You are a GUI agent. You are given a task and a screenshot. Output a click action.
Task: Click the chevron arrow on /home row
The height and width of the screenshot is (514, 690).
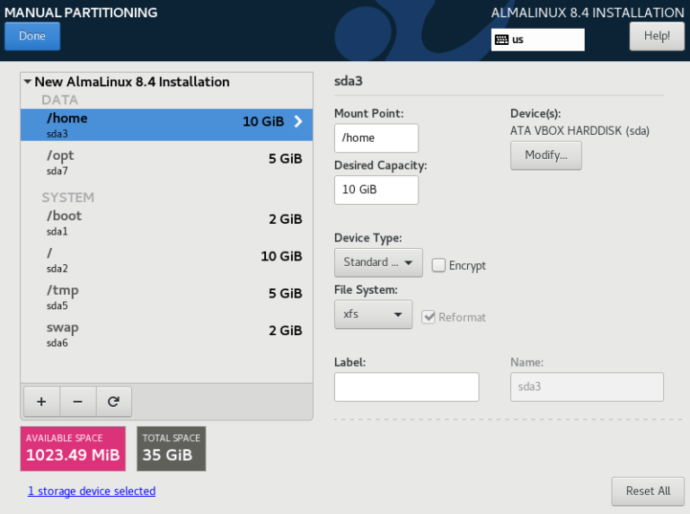pyautogui.click(x=298, y=121)
